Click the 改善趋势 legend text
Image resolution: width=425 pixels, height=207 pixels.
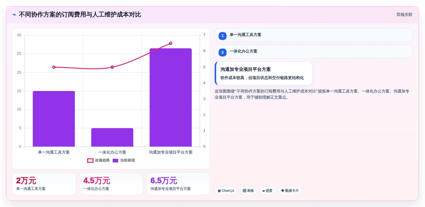102,161
